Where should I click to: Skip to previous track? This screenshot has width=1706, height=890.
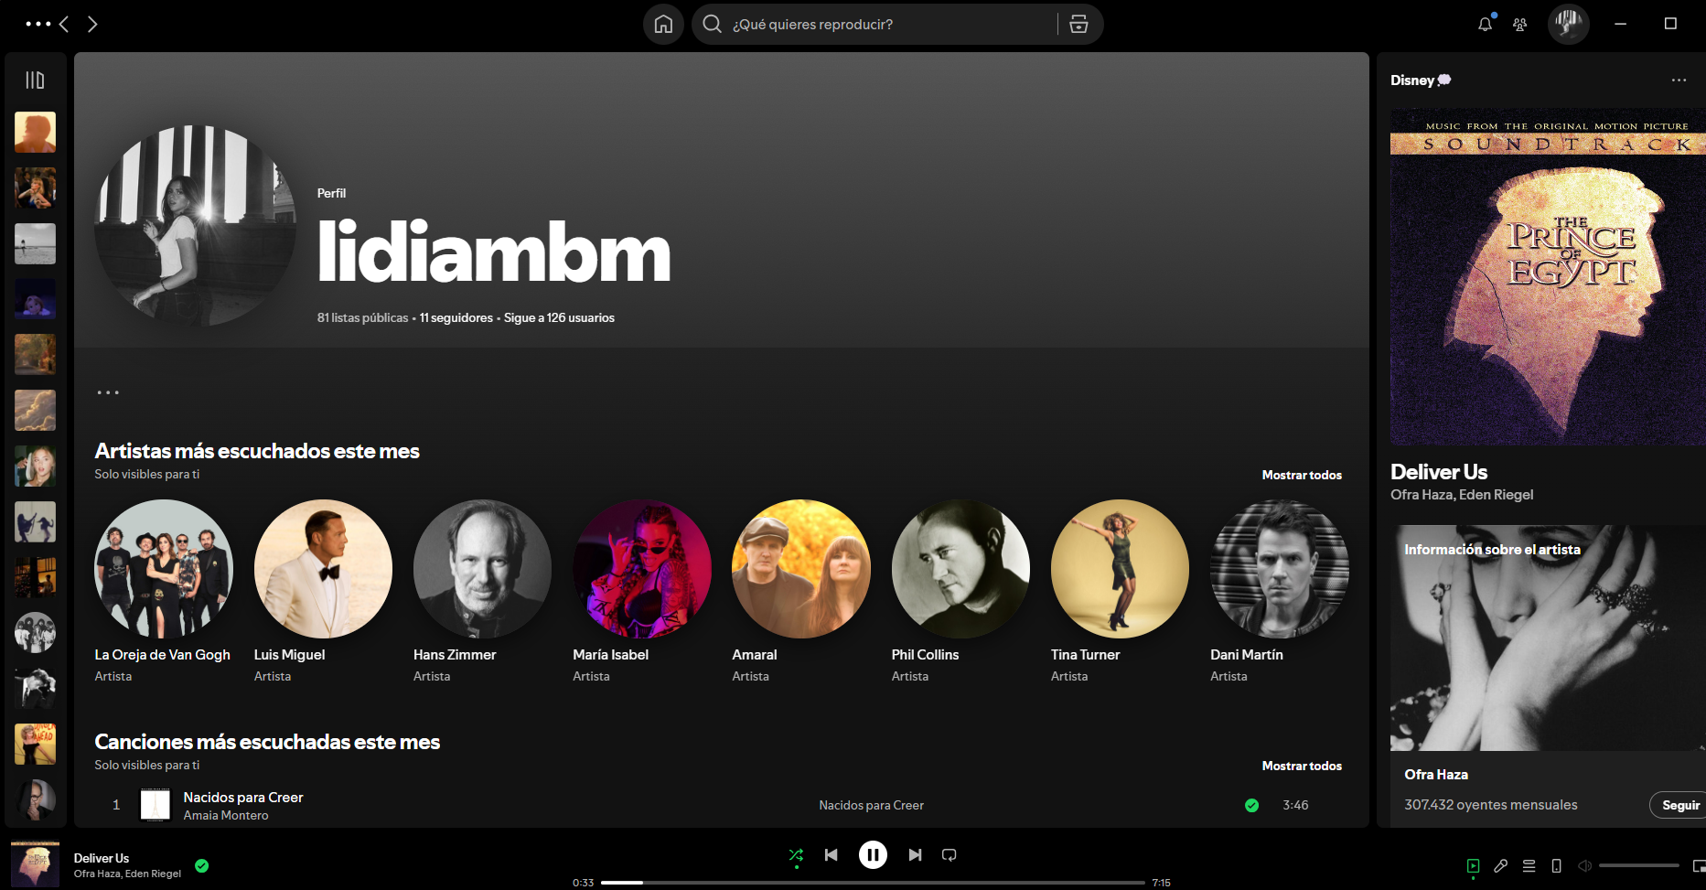point(831,855)
